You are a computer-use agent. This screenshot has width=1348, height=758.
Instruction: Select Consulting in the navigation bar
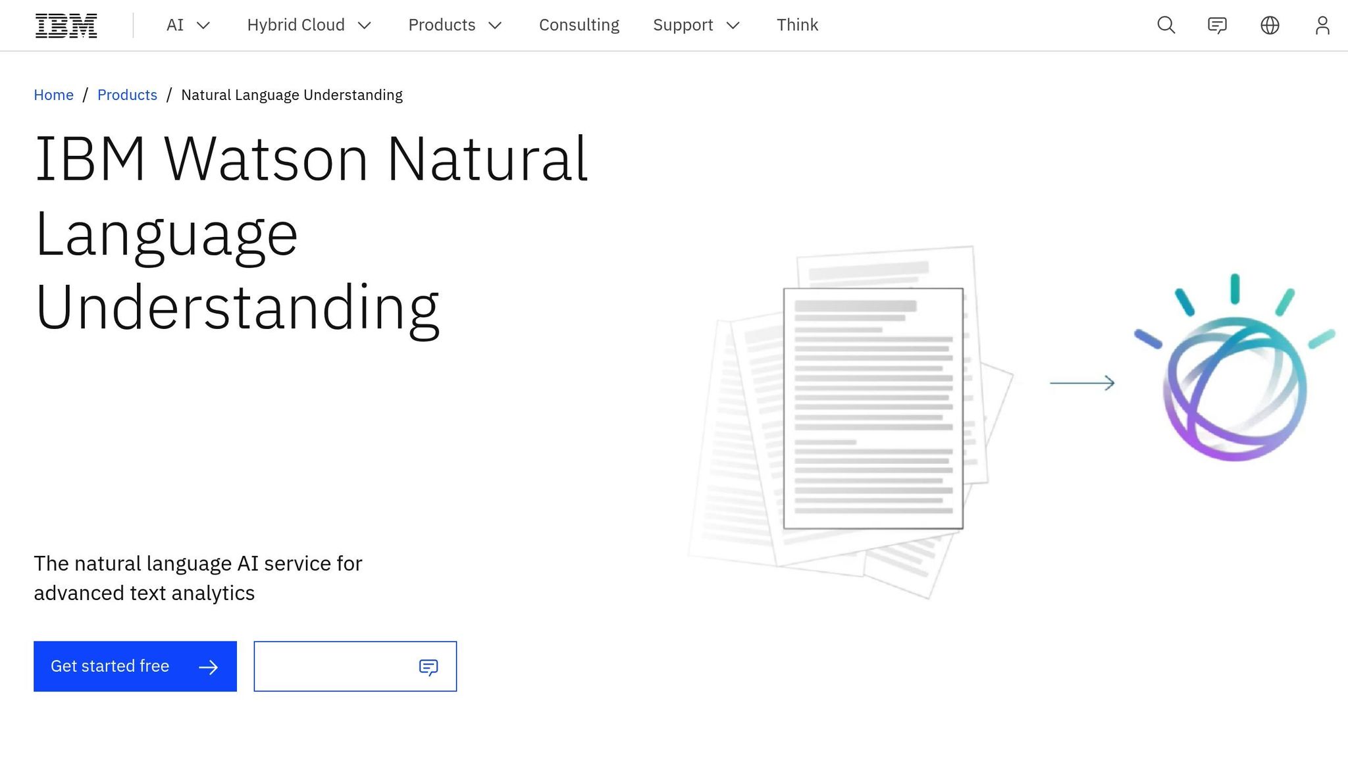click(579, 25)
